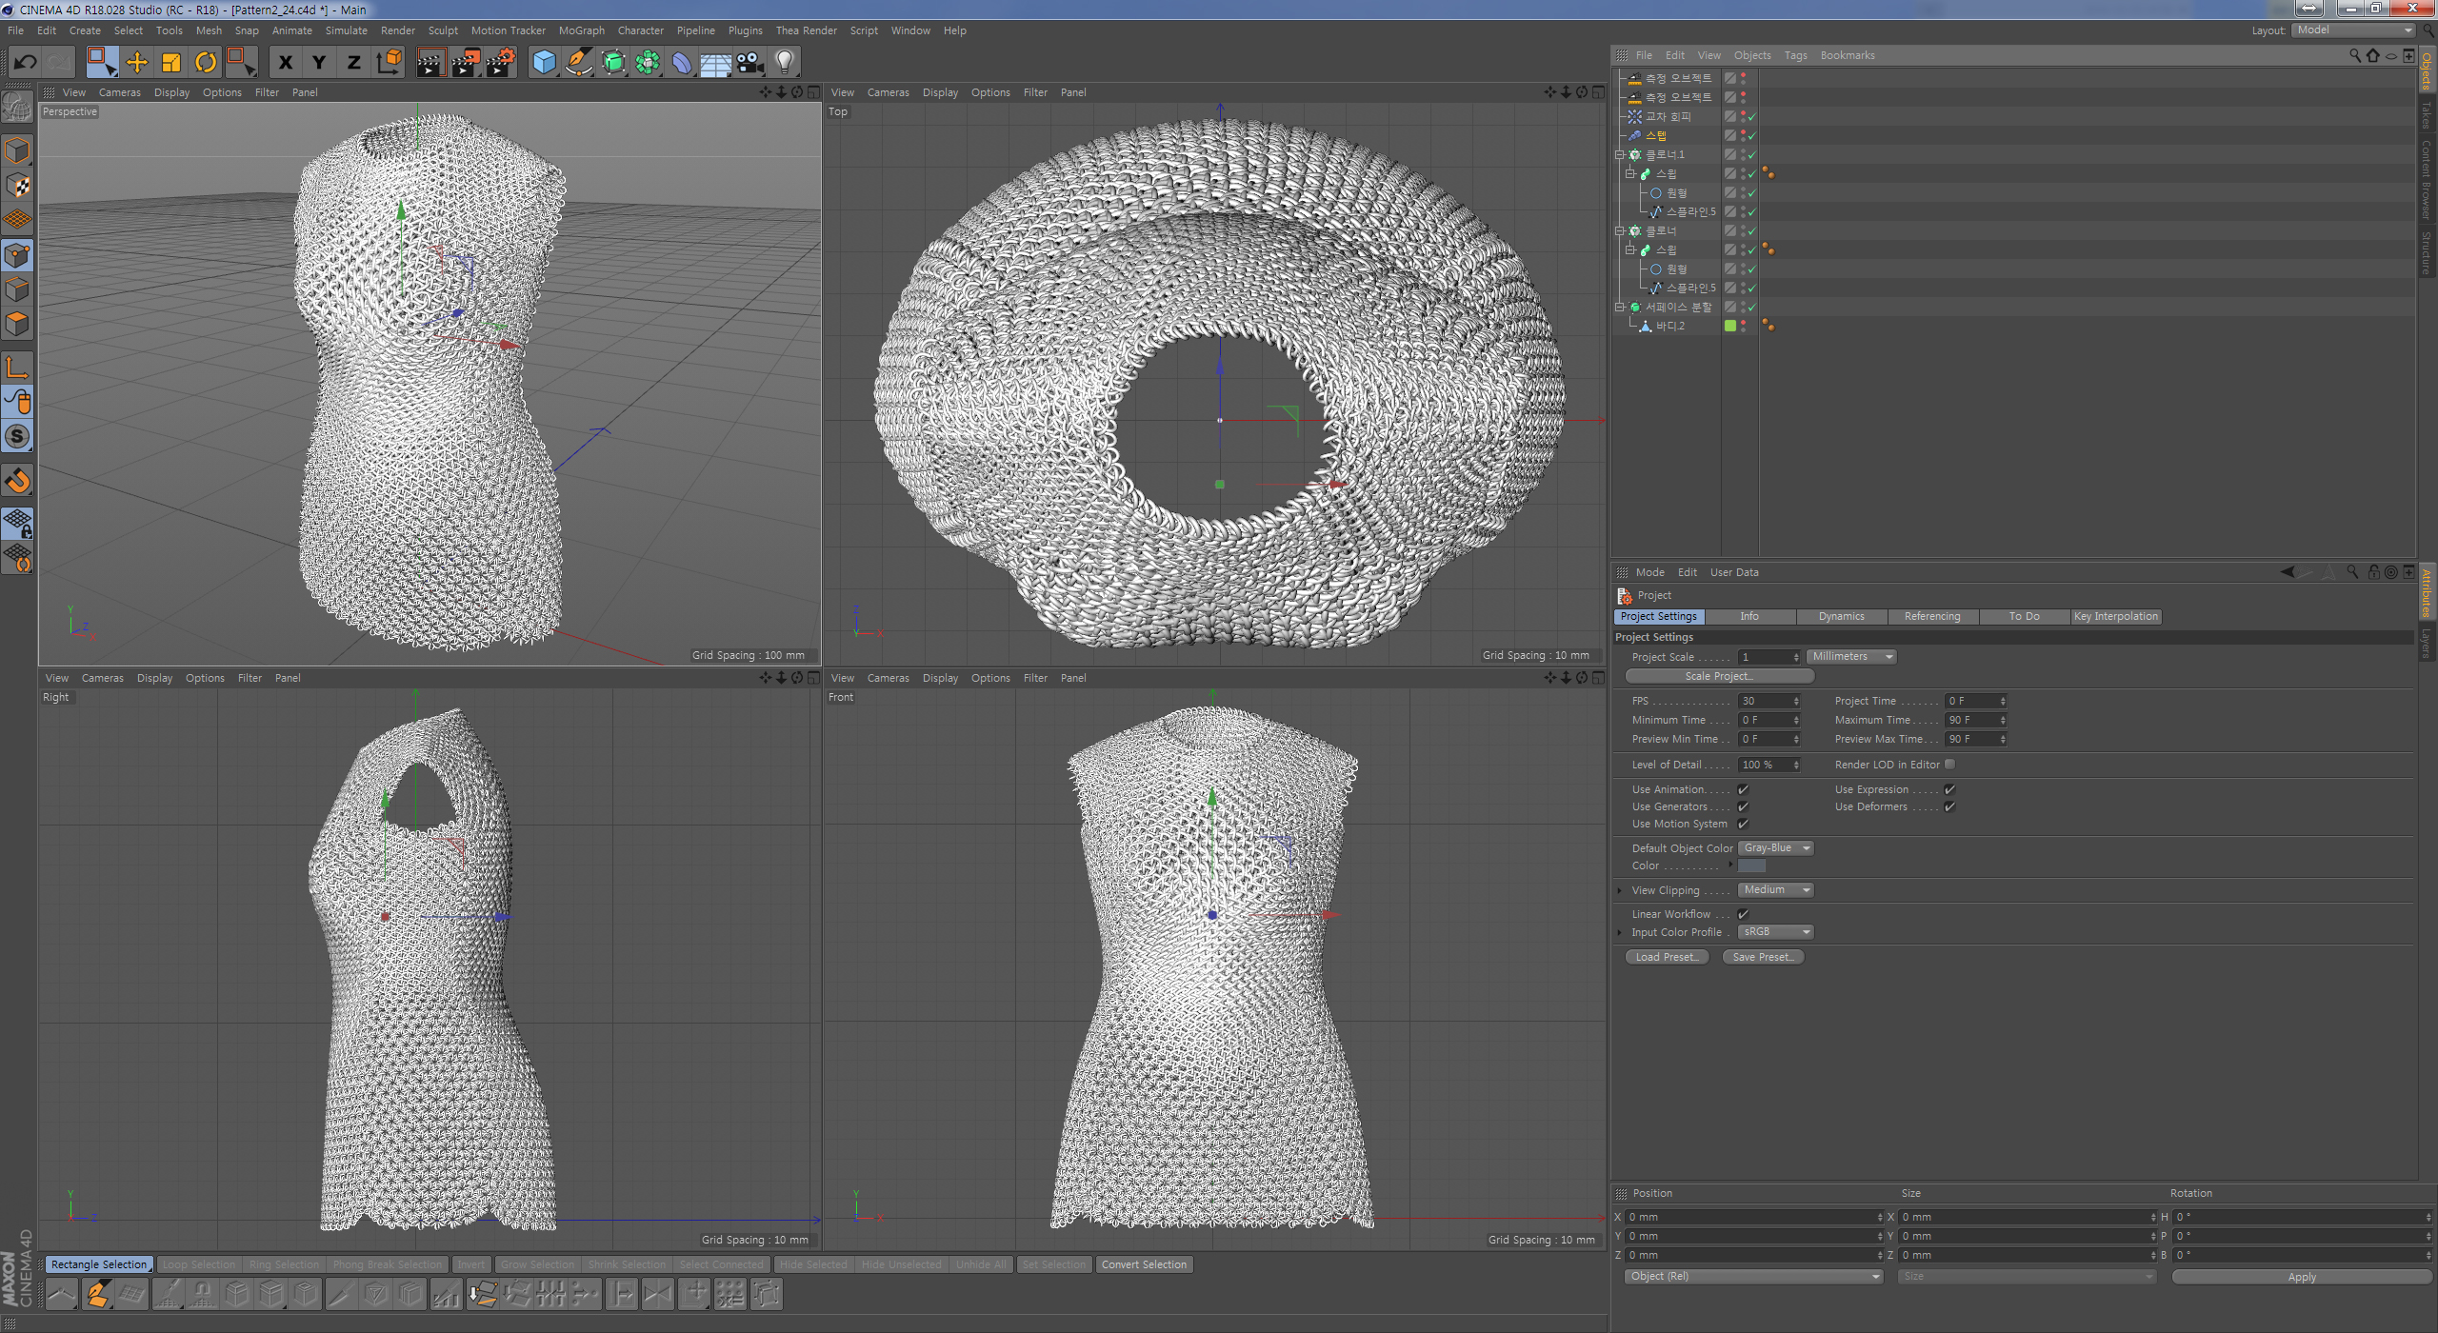Viewport: 2438px width, 1333px height.
Task: Toggle Use Animation checkbox
Action: click(x=1743, y=789)
